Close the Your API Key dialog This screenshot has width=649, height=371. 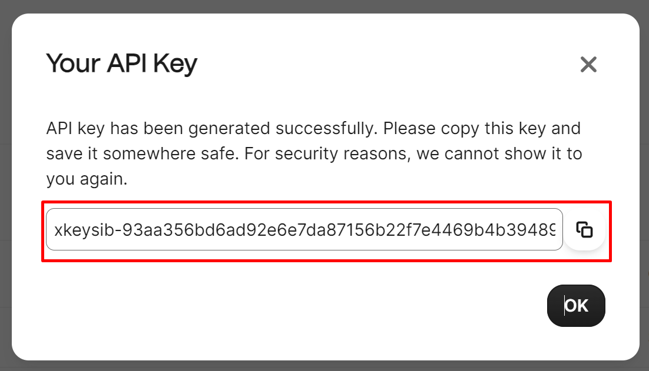(x=588, y=65)
